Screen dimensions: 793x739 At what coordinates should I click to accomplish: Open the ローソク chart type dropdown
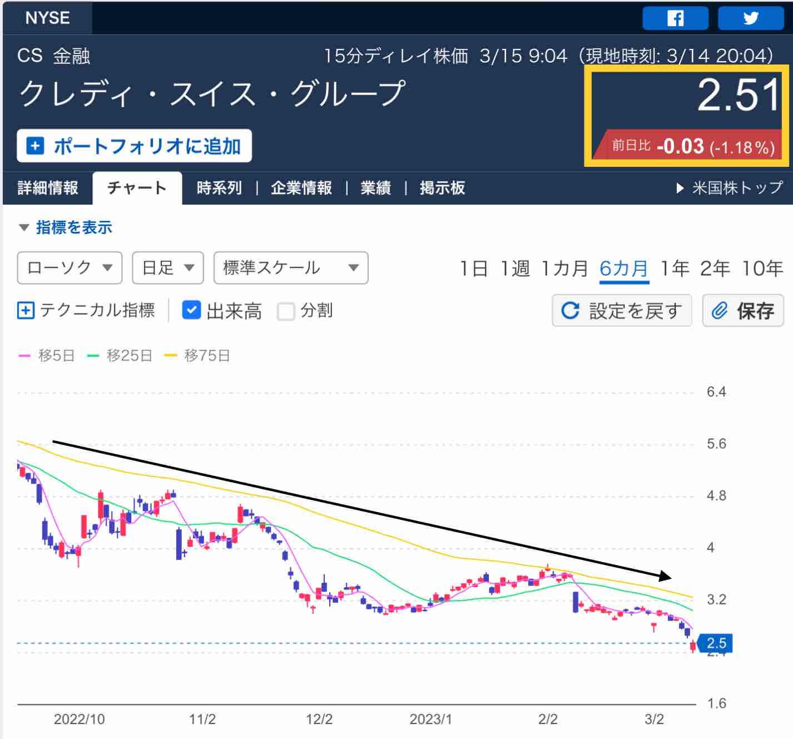[x=70, y=268]
